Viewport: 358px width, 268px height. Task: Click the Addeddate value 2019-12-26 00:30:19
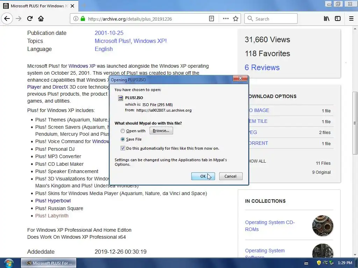[121, 252]
